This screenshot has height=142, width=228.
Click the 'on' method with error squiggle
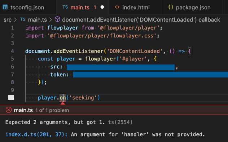63,98
